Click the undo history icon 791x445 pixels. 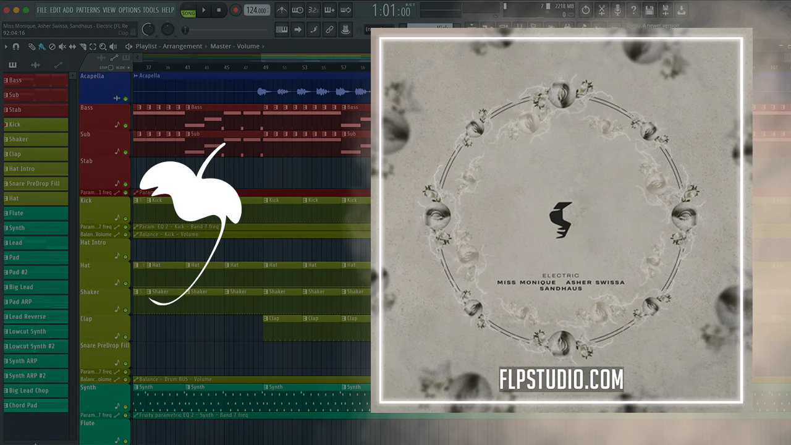point(586,11)
